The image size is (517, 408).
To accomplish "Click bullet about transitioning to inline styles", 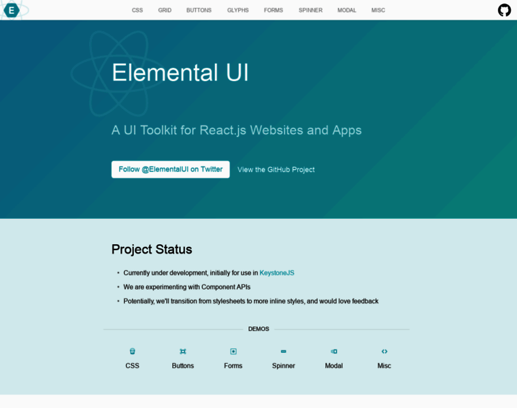I will (x=251, y=301).
